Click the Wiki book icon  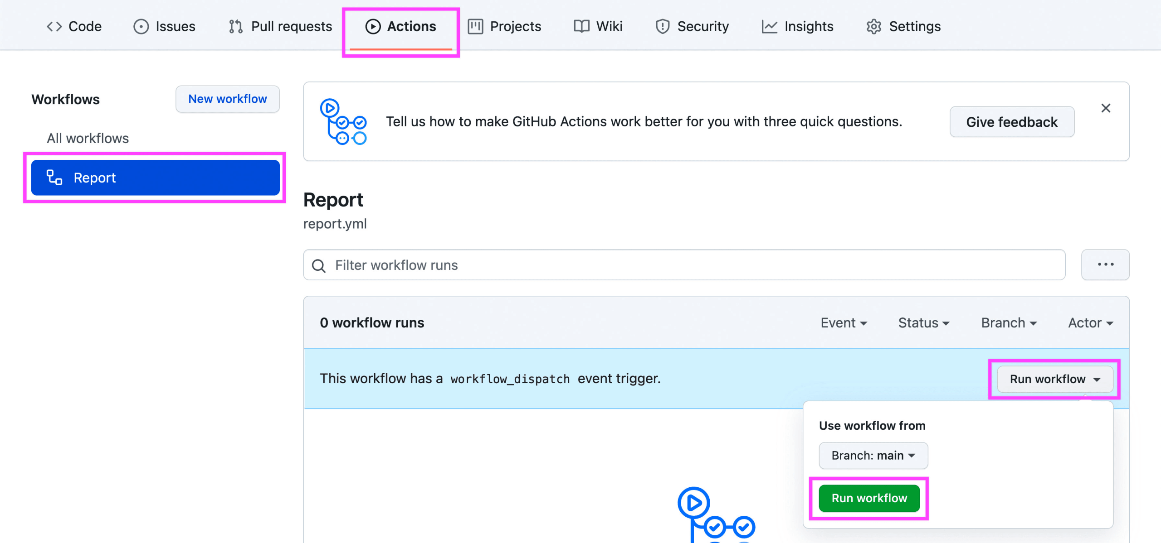pos(581,26)
